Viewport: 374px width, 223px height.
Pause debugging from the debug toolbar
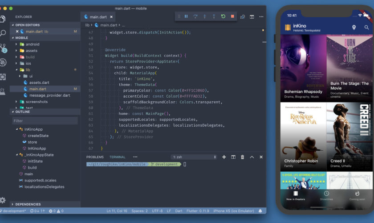pos(186,17)
